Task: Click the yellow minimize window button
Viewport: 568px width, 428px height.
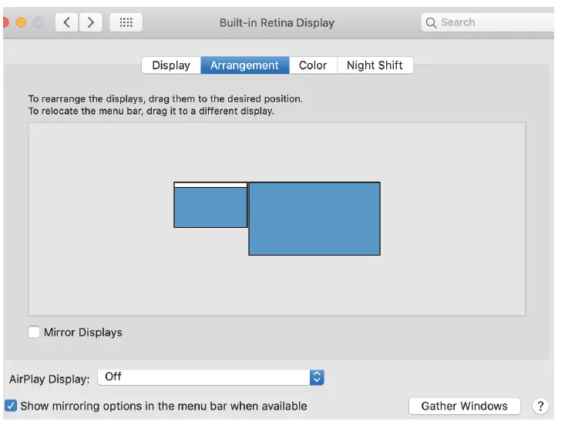Action: click(22, 22)
